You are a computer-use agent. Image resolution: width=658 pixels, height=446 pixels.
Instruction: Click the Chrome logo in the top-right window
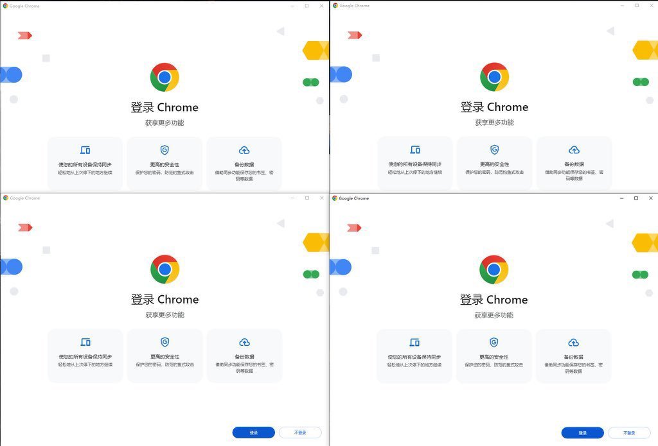pyautogui.click(x=494, y=77)
